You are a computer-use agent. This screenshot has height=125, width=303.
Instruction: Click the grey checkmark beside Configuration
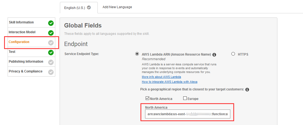51,43
